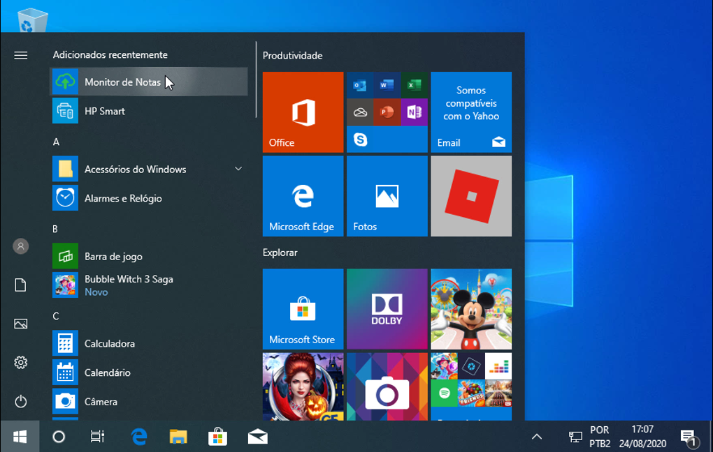The height and width of the screenshot is (452, 713).
Task: Open Monitor de Notas from recently added
Action: (149, 82)
